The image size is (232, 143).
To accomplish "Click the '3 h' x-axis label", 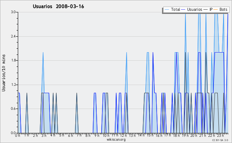I will (44, 136).
